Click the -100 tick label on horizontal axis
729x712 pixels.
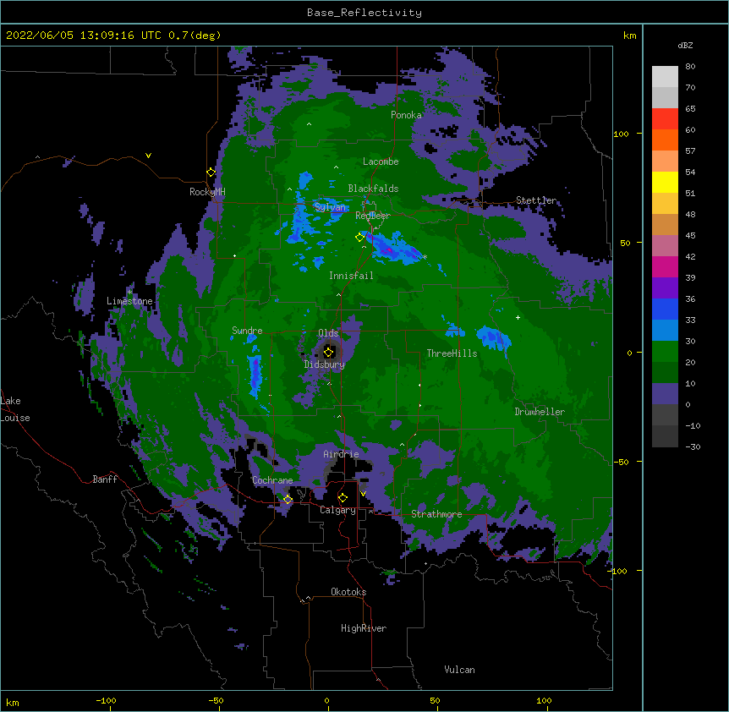(x=106, y=700)
